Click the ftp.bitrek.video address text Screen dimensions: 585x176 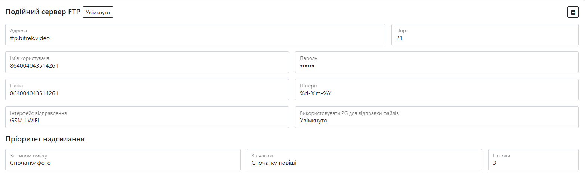click(30, 38)
